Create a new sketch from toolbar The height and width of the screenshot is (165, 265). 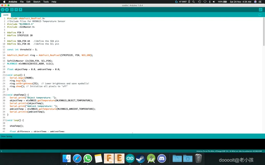click(12, 10)
